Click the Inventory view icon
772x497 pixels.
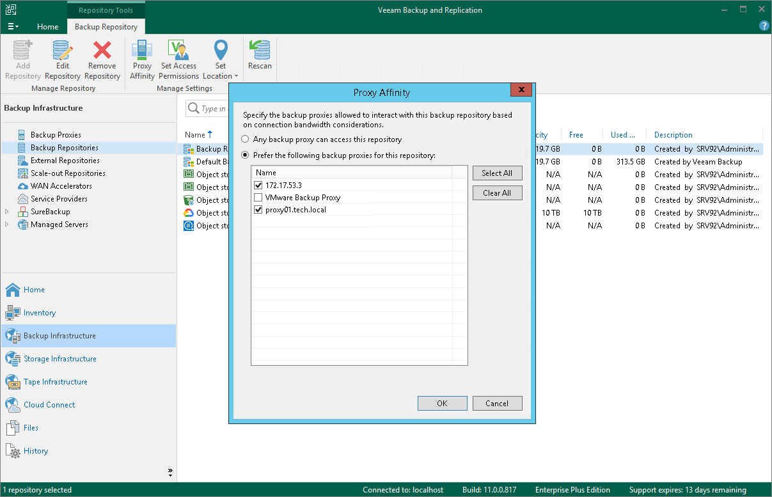tap(13, 313)
